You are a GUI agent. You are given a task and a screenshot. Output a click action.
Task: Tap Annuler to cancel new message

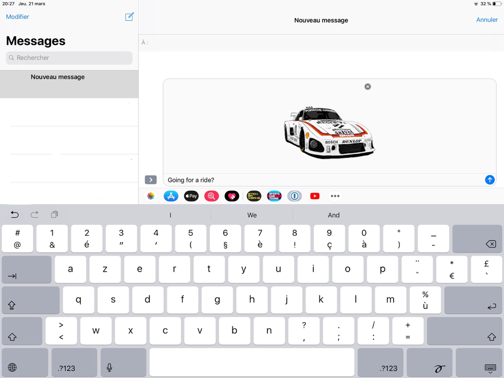(487, 20)
